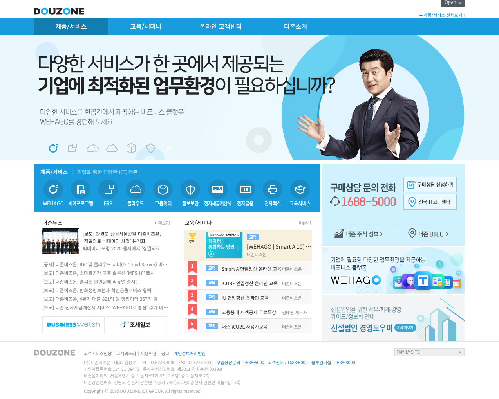499x399 pixels.
Task: Open the FAMILY SITE dropdown
Action: pyautogui.click(x=429, y=352)
